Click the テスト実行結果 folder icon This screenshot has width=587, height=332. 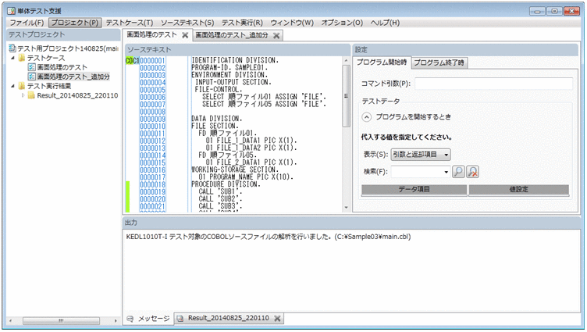(x=22, y=86)
